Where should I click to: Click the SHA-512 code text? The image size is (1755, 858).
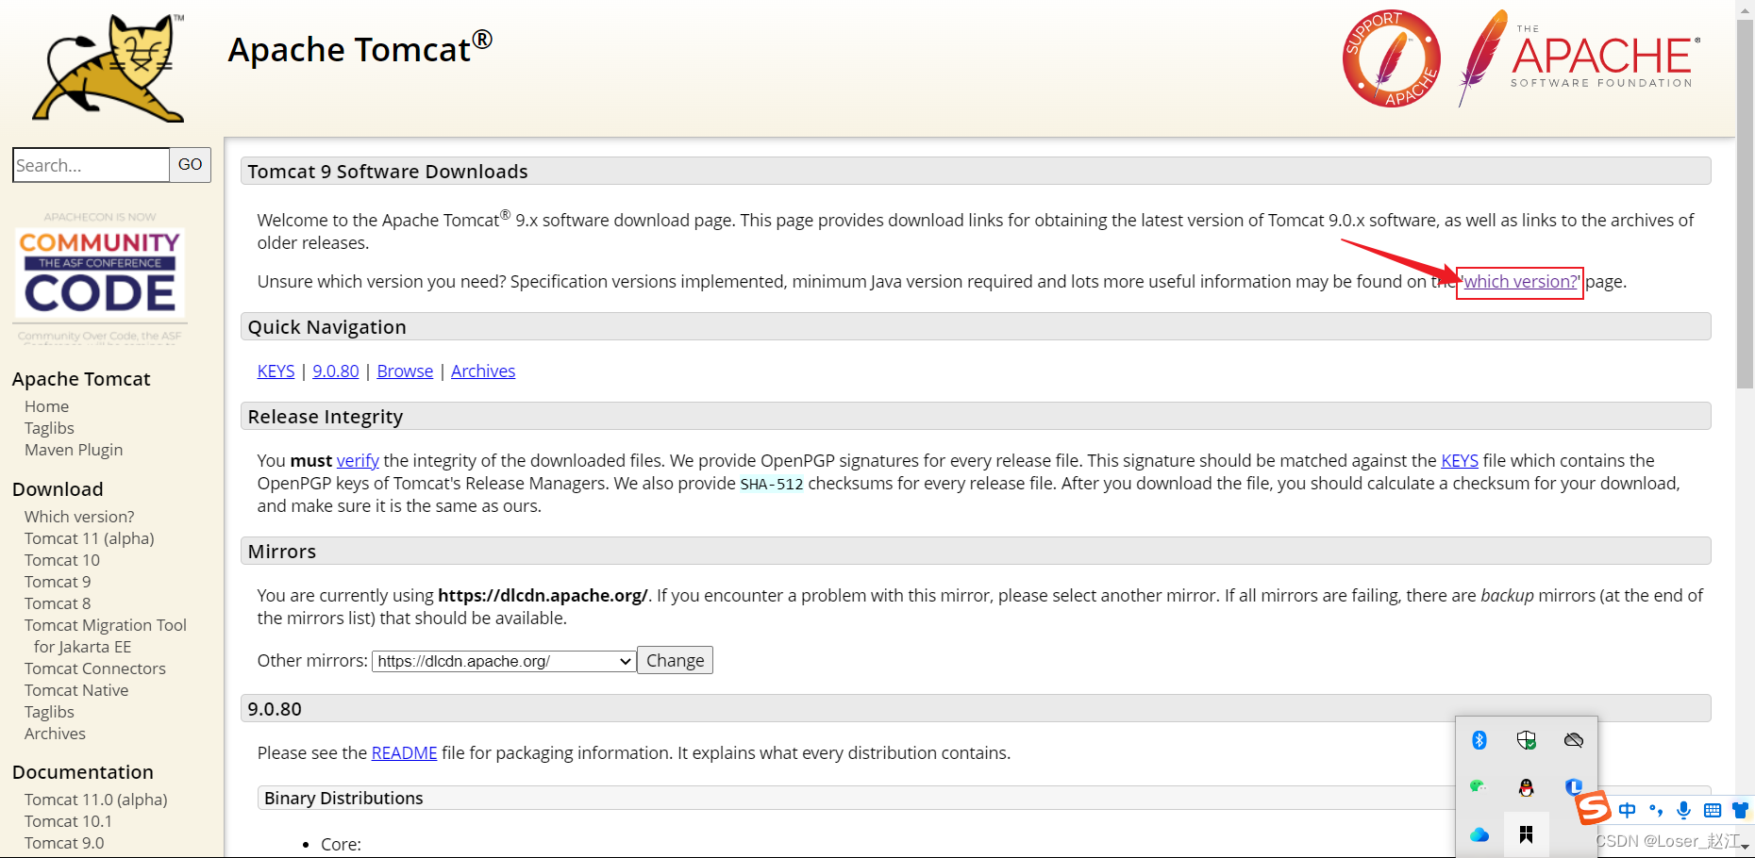coord(771,485)
